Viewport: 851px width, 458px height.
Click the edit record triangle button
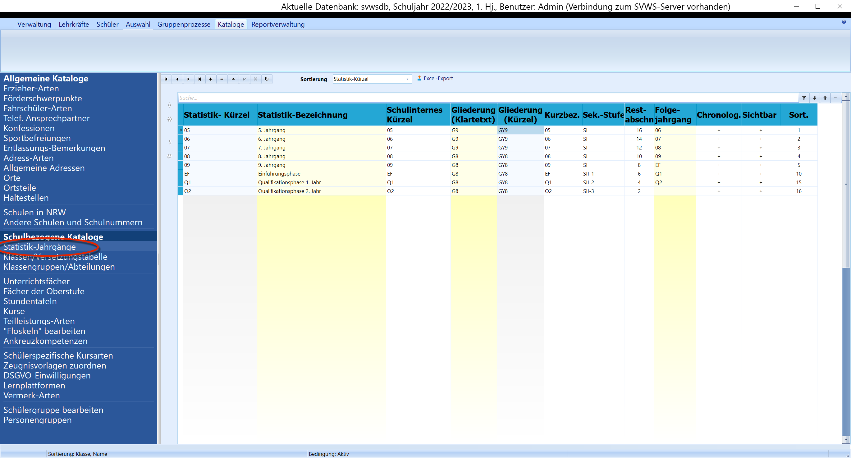click(233, 79)
